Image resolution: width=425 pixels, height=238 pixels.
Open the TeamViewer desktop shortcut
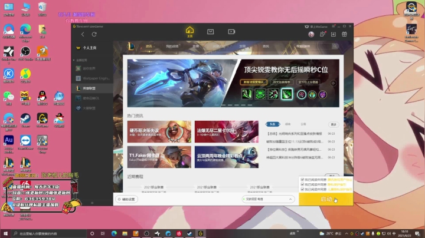click(x=25, y=143)
